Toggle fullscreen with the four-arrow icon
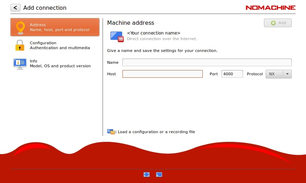Screen dimensions: 306x183 pyautogui.click(x=147, y=175)
